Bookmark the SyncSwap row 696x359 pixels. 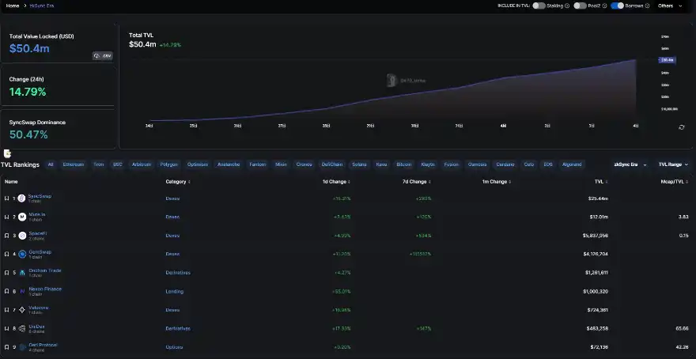pos(6,198)
